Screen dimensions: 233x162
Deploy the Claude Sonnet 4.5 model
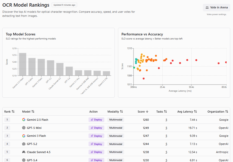[x=96, y=152]
